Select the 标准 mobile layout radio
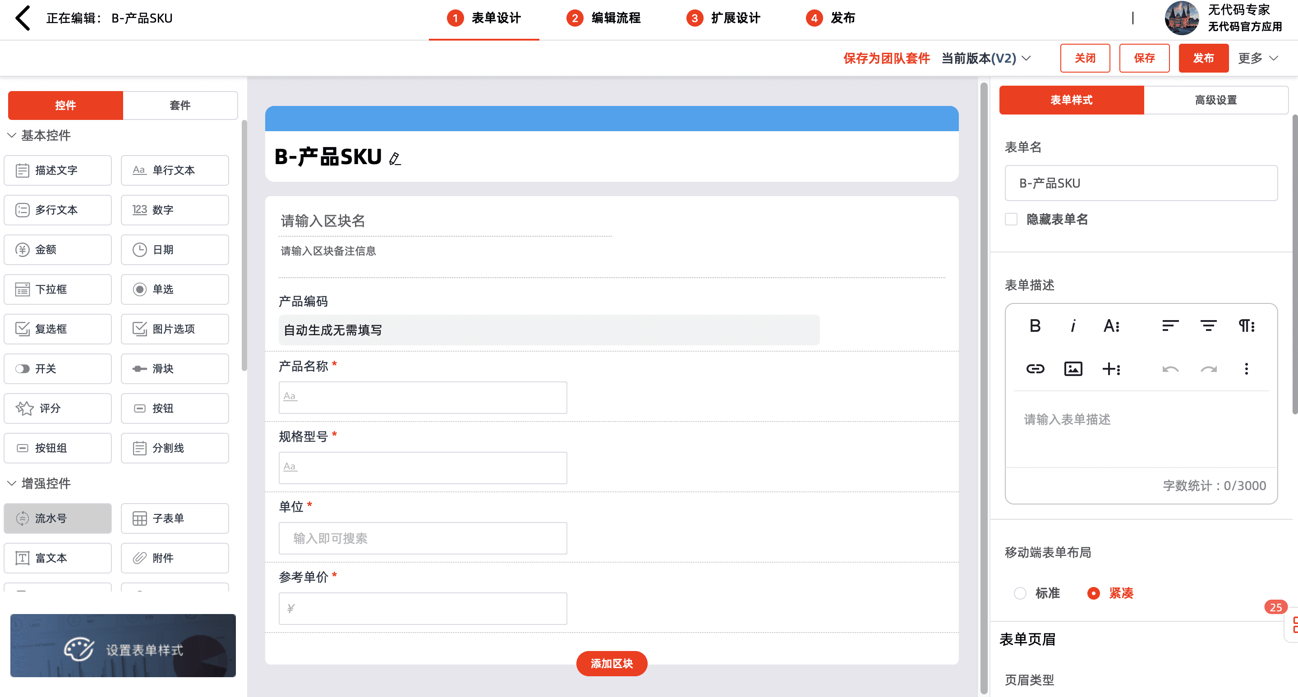Image resolution: width=1298 pixels, height=697 pixels. click(1020, 593)
